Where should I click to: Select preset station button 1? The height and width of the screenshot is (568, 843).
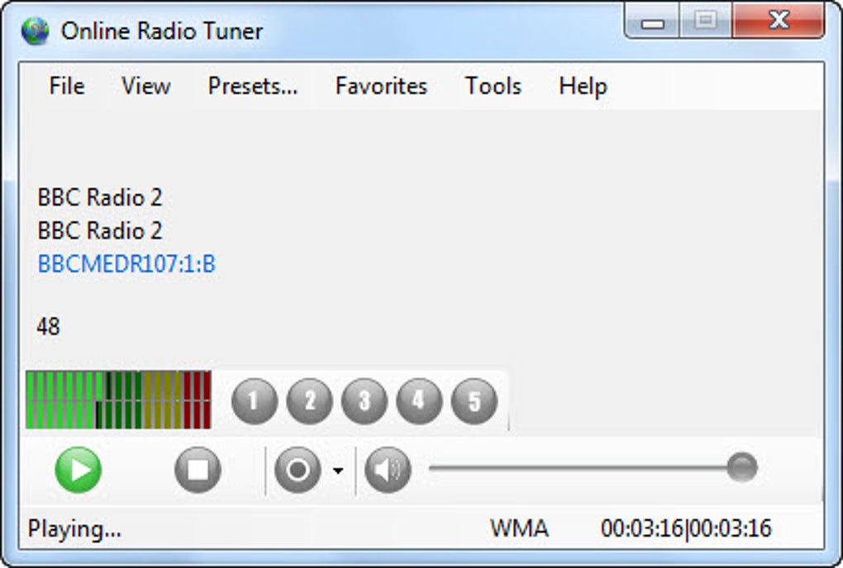(255, 401)
